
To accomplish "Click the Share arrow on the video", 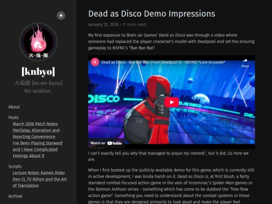I will coord(245,63).
